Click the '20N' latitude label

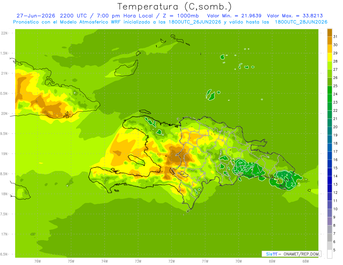pos(4,113)
